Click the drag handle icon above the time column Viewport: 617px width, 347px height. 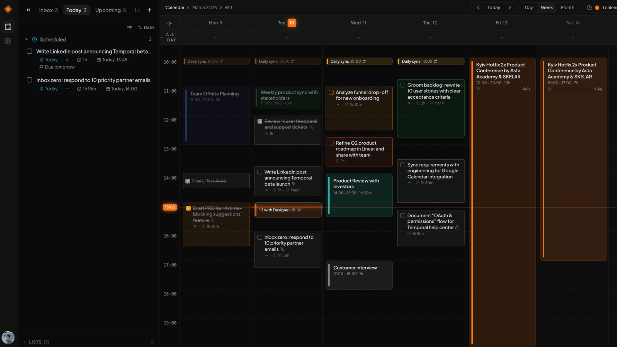point(170,23)
